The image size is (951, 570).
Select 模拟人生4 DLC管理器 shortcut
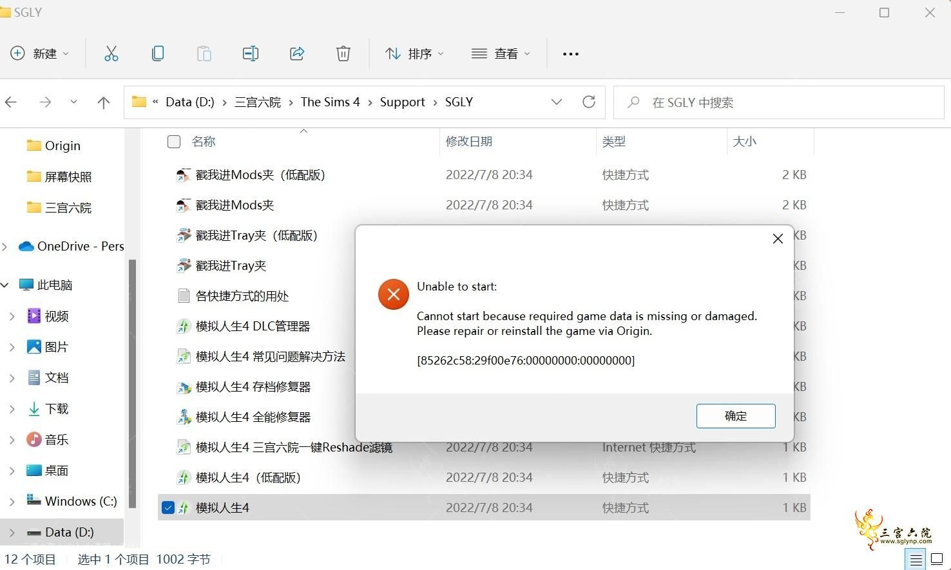[x=244, y=326]
